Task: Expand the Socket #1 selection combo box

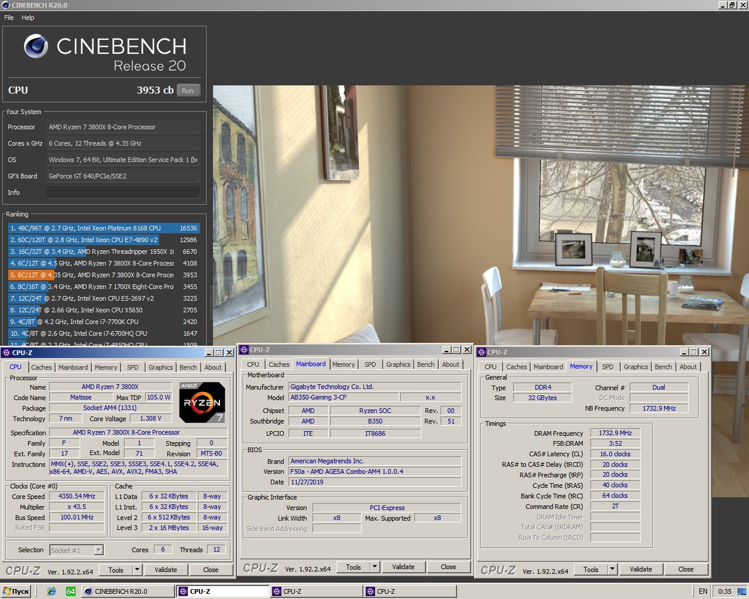Action: pos(98,550)
